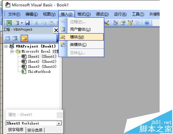Select Sheet2 (Sheet2) in project tree
The image size is (173, 134).
pos(42,62)
